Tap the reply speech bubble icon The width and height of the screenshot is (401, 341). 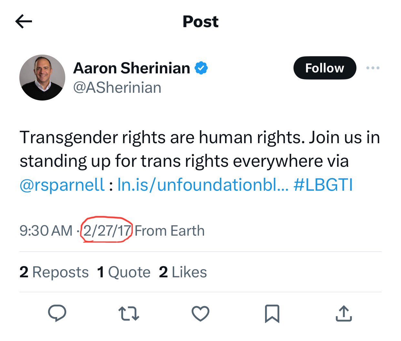(x=57, y=313)
